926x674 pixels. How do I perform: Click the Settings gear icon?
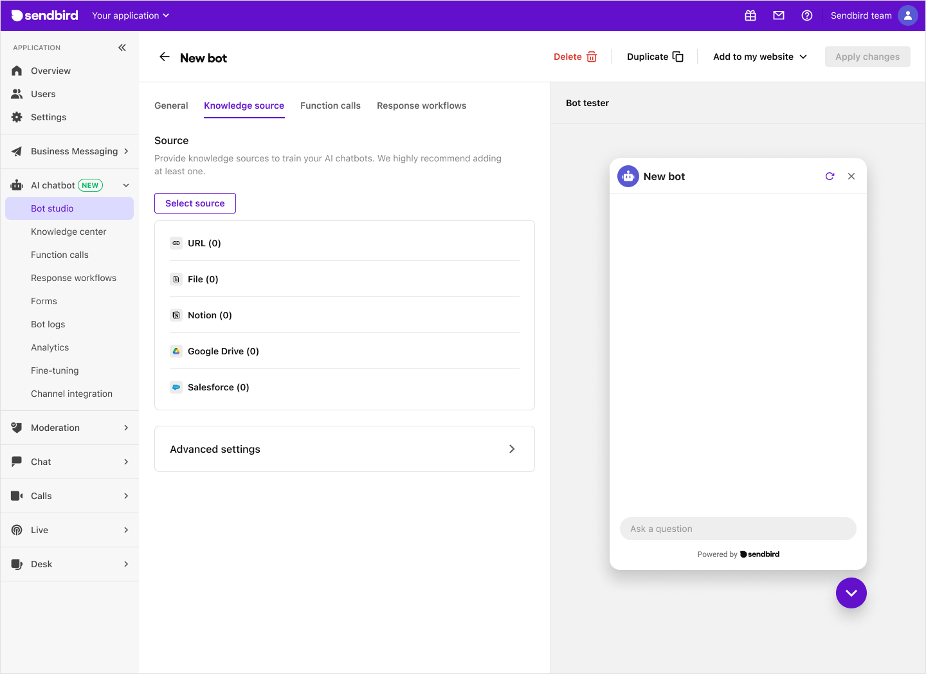17,117
